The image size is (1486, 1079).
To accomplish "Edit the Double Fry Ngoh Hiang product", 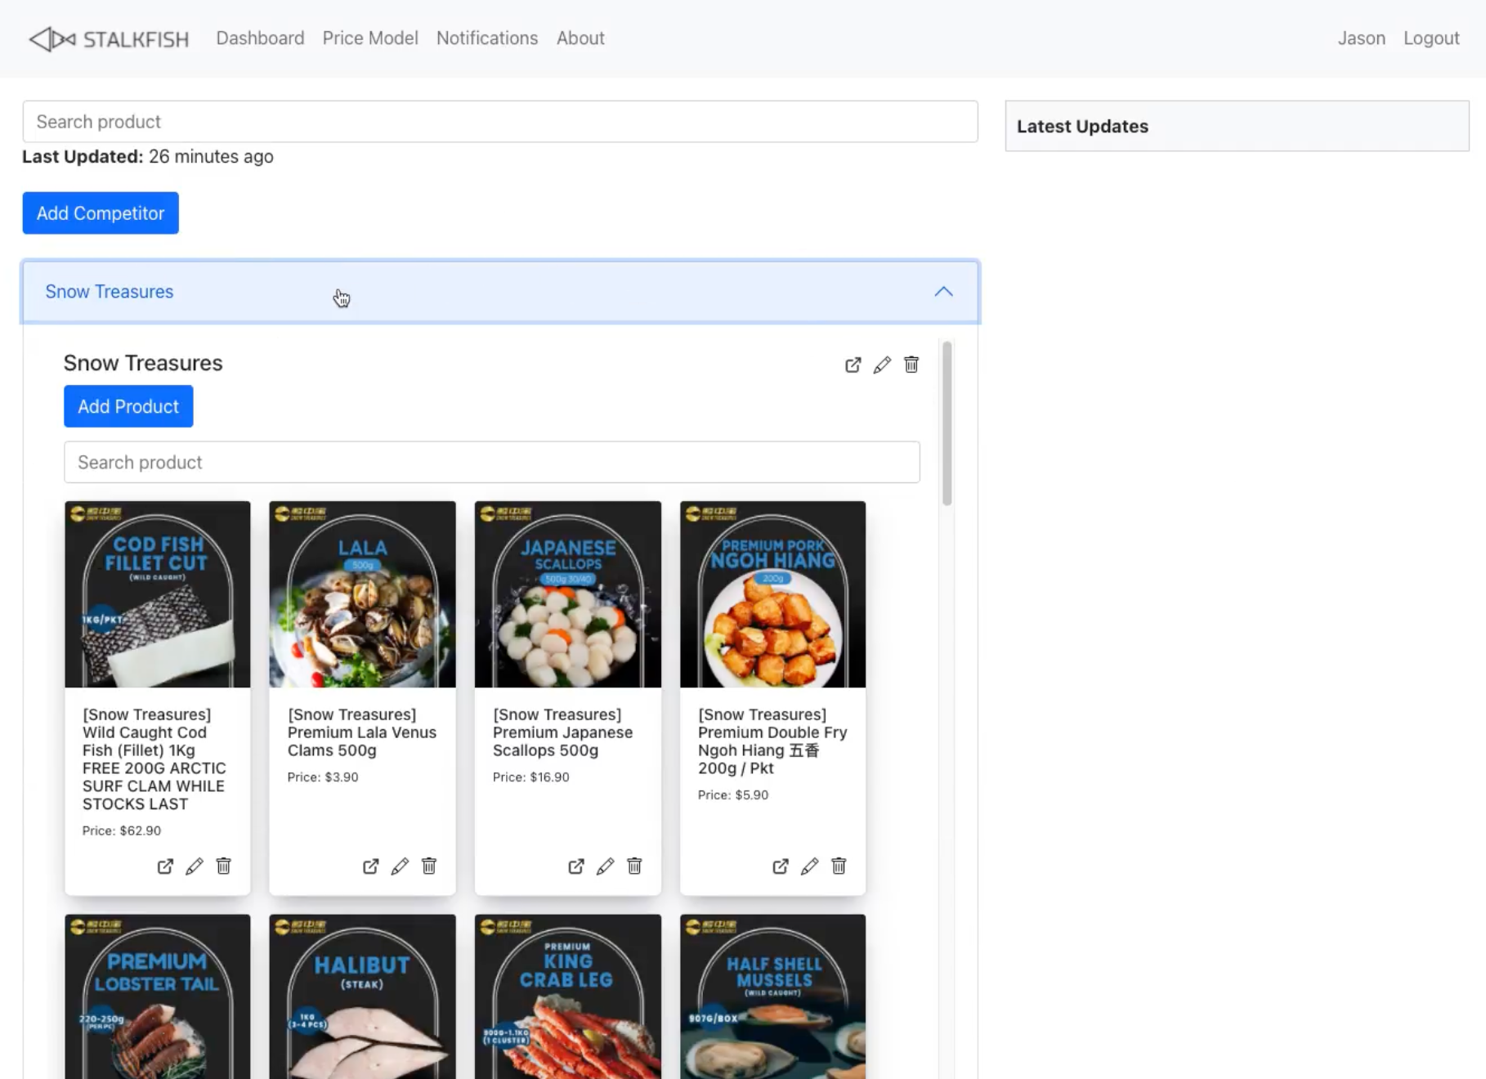I will [810, 866].
